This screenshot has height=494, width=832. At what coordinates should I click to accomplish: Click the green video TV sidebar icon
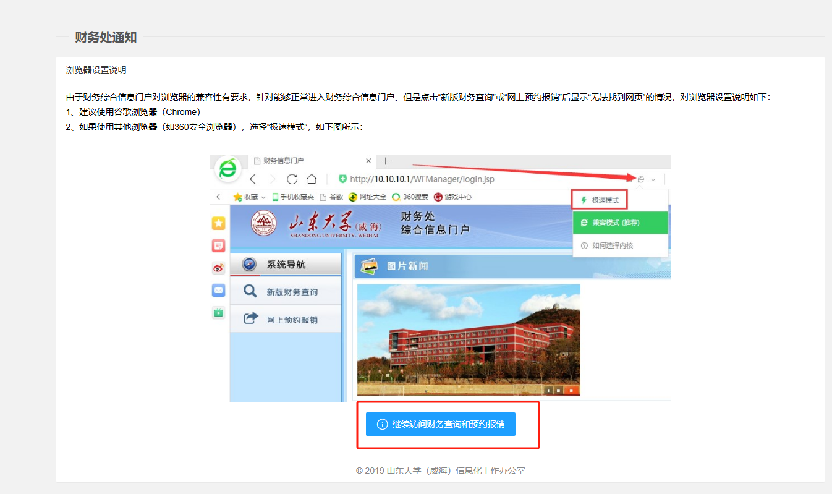point(218,312)
